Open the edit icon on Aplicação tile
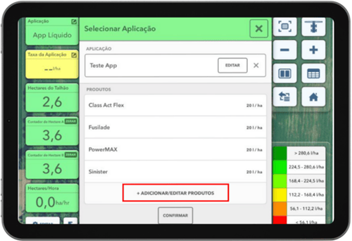Viewport: 352px width, 241px height. click(74, 21)
